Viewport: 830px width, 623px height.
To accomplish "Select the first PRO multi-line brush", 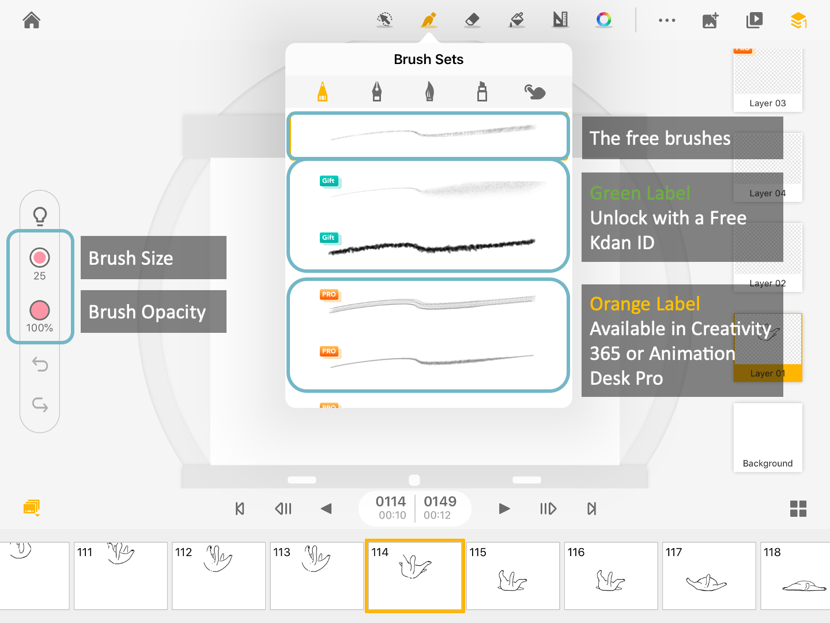I will coord(428,303).
